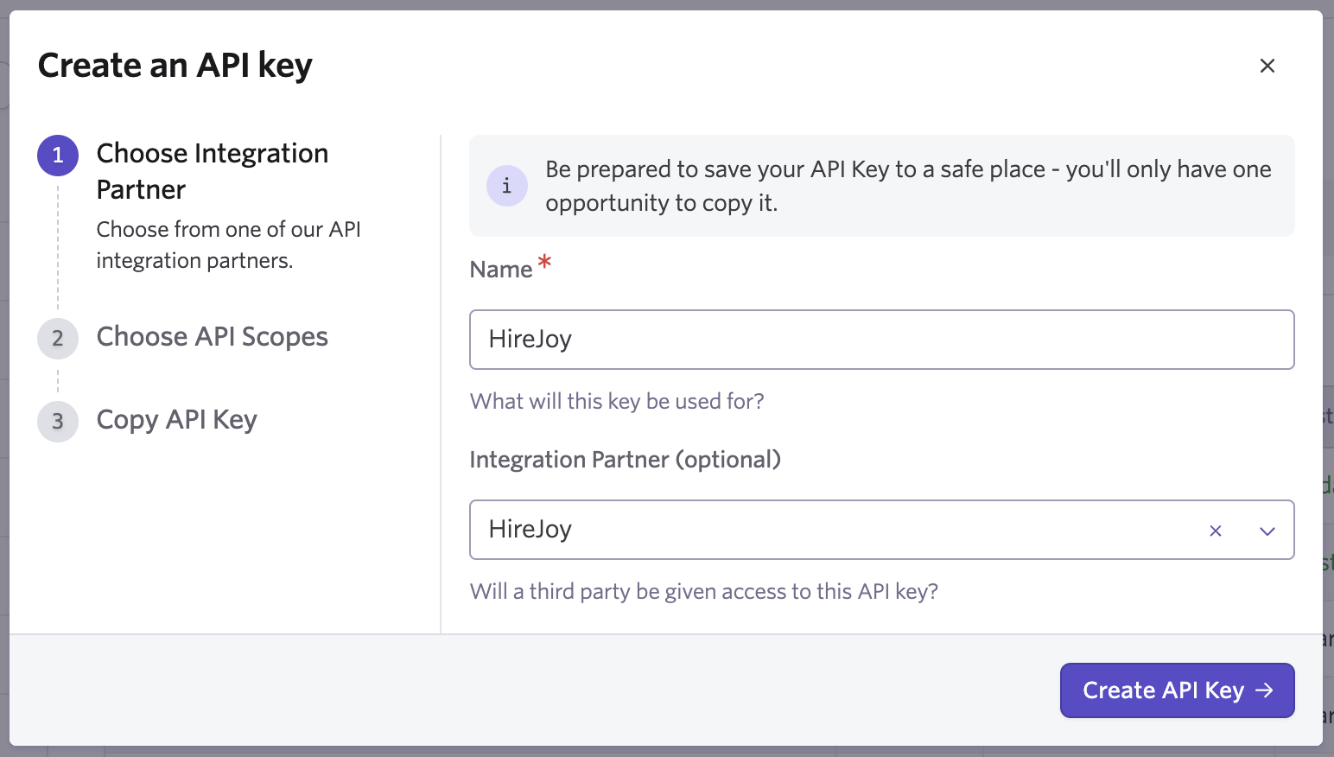Expand the Integration Partner dropdown chevron
Viewport: 1334px width, 757px height.
pyautogui.click(x=1267, y=531)
